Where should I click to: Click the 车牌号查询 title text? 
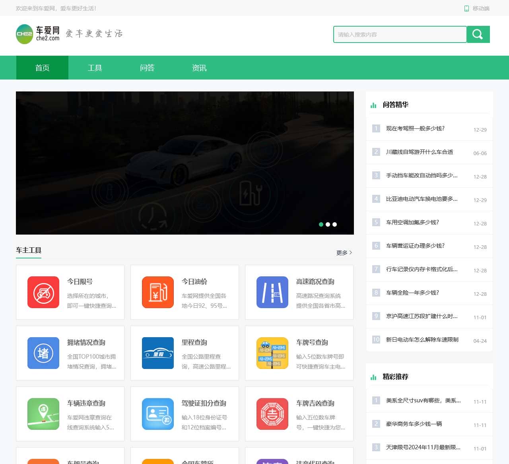(x=312, y=342)
